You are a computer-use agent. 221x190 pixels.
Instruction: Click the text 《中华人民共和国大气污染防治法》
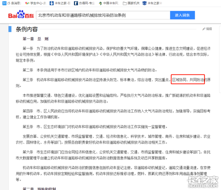click(127, 54)
